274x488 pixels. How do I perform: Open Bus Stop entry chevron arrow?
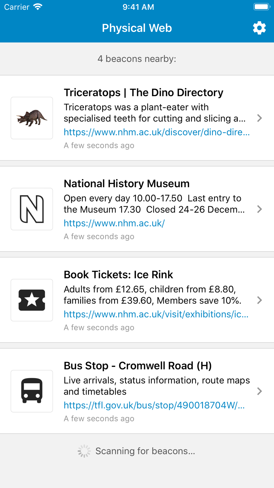[259, 391]
